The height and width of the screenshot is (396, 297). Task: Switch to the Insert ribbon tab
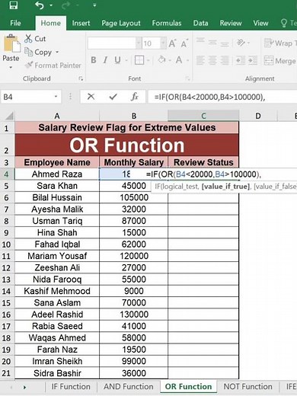[81, 23]
